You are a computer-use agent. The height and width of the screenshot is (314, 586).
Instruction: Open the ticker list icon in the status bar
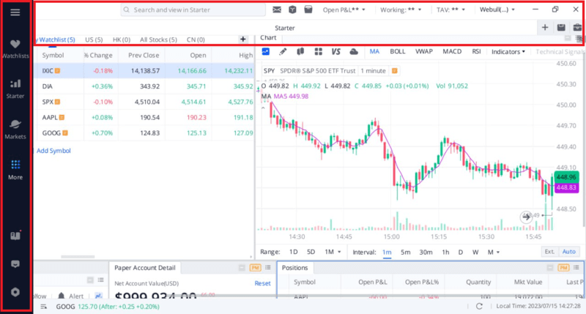tap(44, 307)
